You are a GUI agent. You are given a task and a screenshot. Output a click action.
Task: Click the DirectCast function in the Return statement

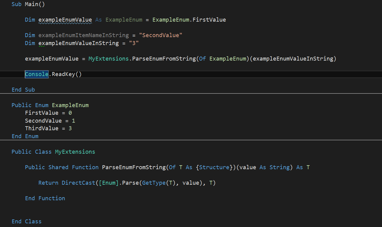click(x=78, y=183)
